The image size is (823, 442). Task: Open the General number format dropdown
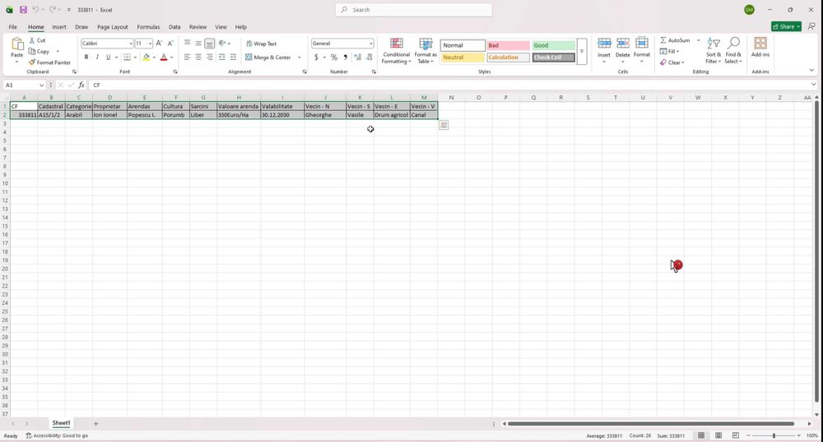pyautogui.click(x=371, y=44)
